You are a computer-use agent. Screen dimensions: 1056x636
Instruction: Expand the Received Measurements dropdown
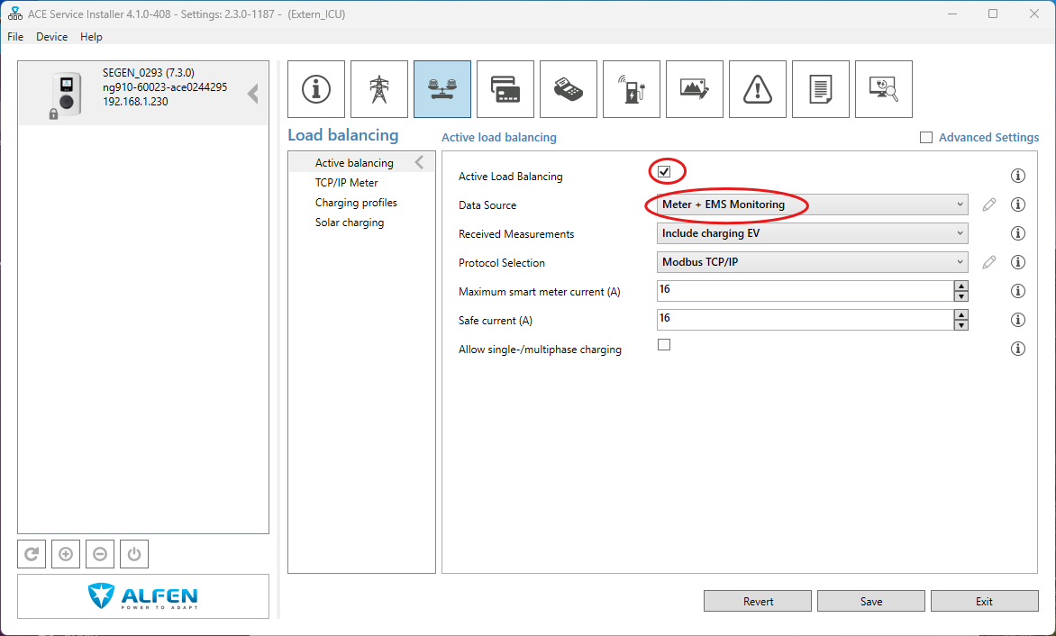(x=812, y=234)
